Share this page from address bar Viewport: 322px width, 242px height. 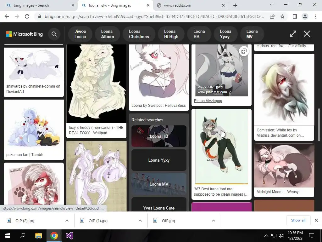[272, 16]
